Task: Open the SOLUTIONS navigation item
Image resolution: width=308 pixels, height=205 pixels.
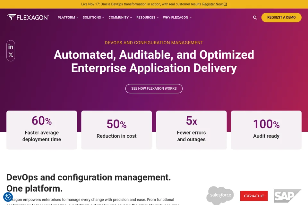Action: pos(92,18)
